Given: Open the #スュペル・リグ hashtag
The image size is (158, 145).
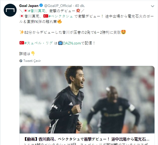Looking at the screenshot, I should (x=39, y=43).
